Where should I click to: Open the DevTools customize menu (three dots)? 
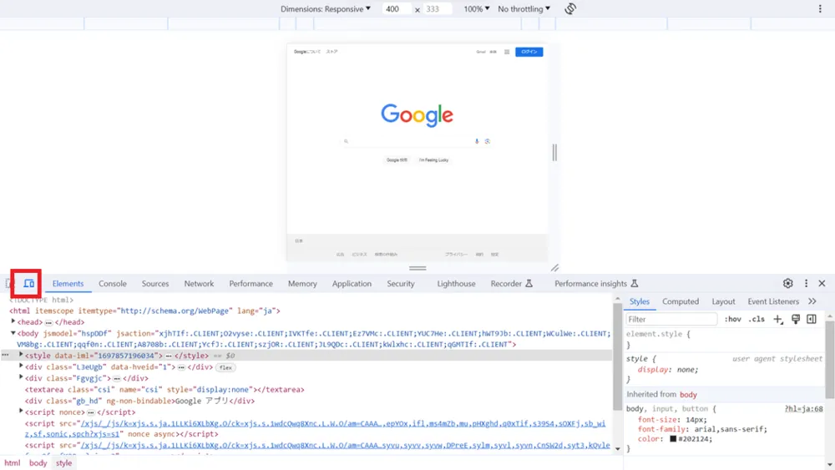point(807,284)
